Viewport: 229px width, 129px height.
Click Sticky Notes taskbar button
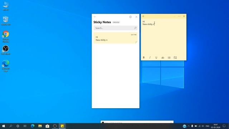point(62,126)
